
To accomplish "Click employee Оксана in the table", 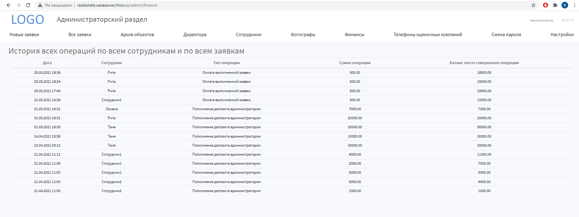I will pos(112,109).
